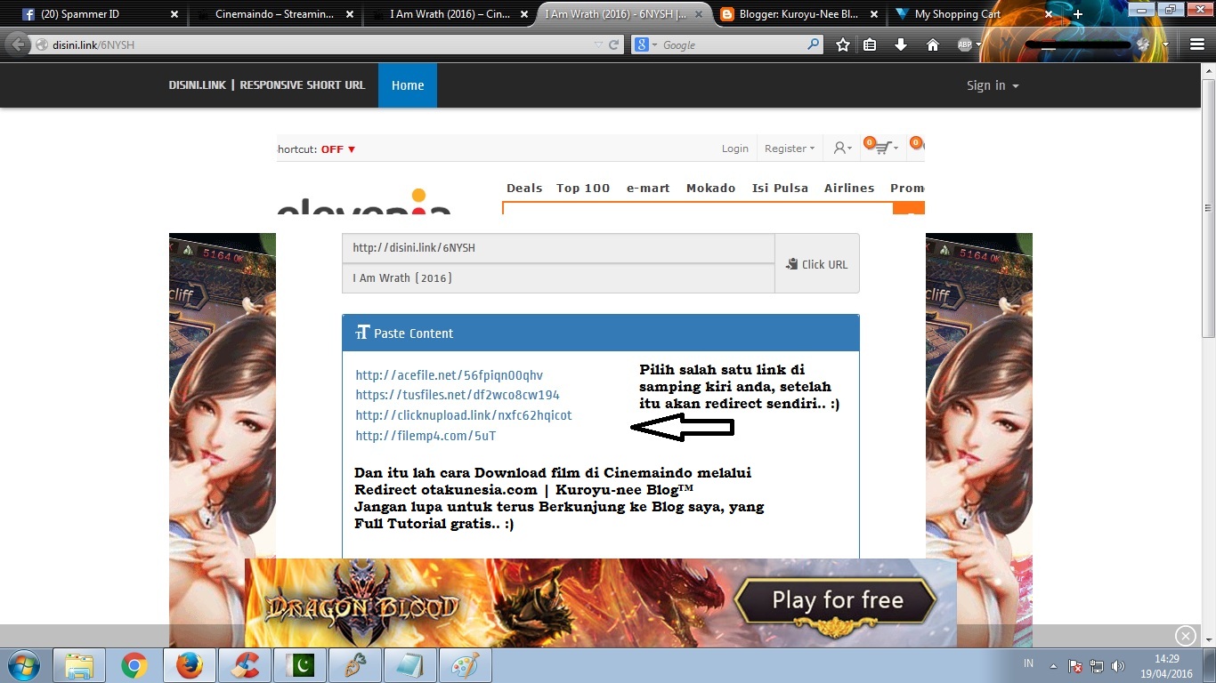Screen dimensions: 1216x683
Task: Toggle the shortcut OFF dropdown
Action: [x=338, y=149]
